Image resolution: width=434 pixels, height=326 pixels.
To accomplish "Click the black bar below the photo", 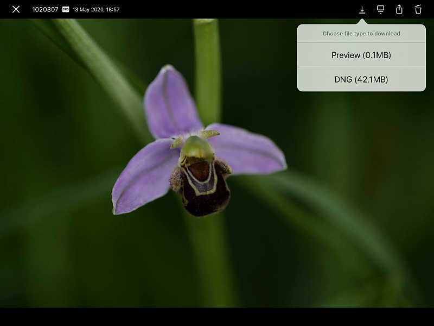I will (217, 317).
